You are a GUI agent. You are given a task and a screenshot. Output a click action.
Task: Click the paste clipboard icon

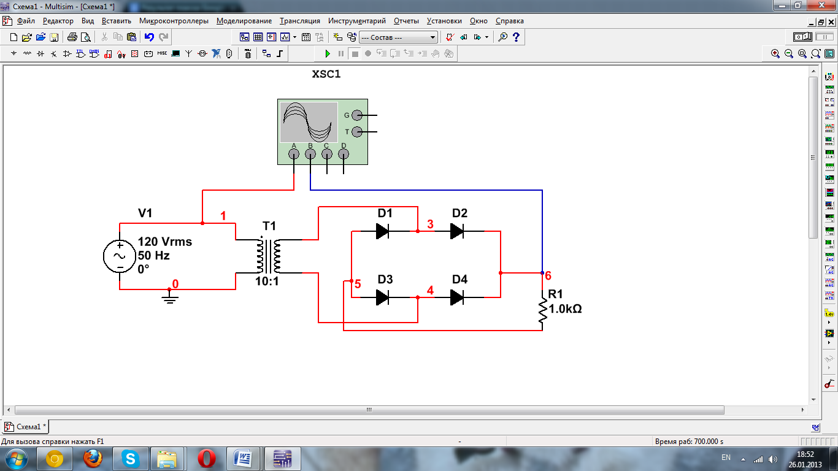(131, 37)
